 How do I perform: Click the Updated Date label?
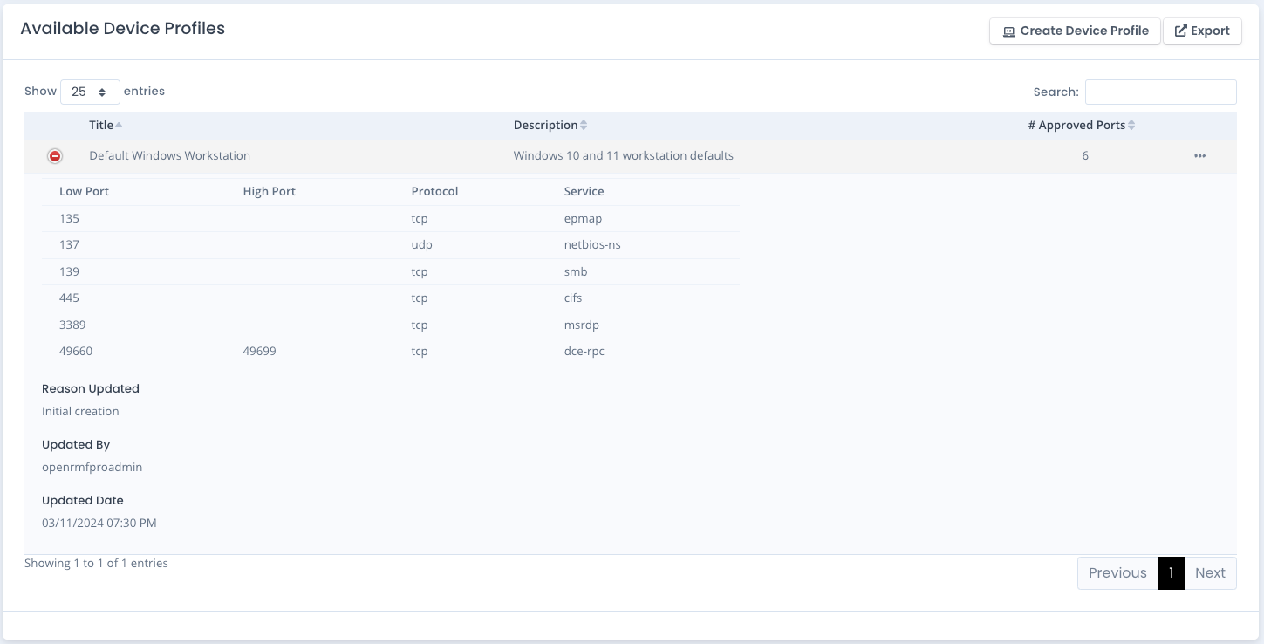coord(83,500)
